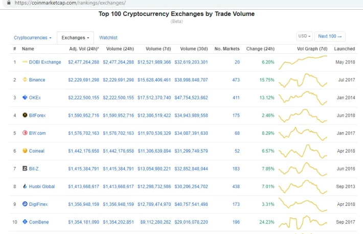
Task: Sort by Volume (24h) column header
Action: (120, 49)
